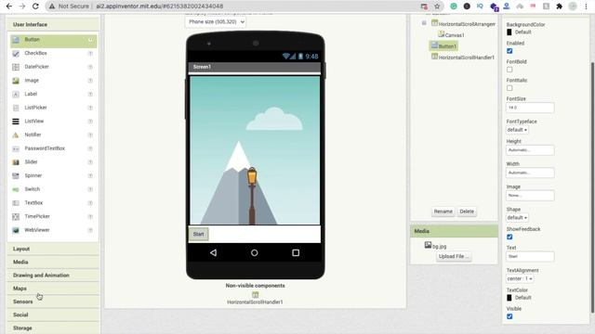Go back in browser history
This screenshot has width=595, height=334.
9,6
